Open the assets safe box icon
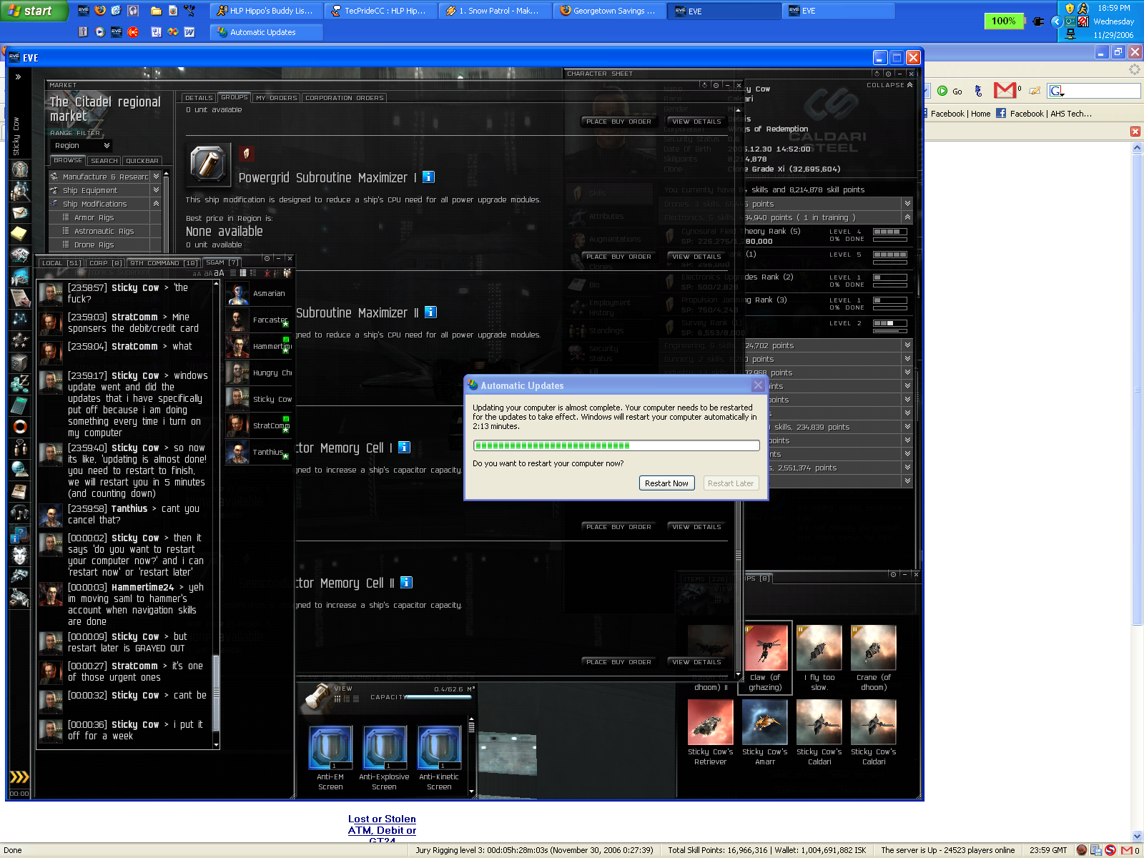This screenshot has width=1144, height=858. (x=19, y=363)
